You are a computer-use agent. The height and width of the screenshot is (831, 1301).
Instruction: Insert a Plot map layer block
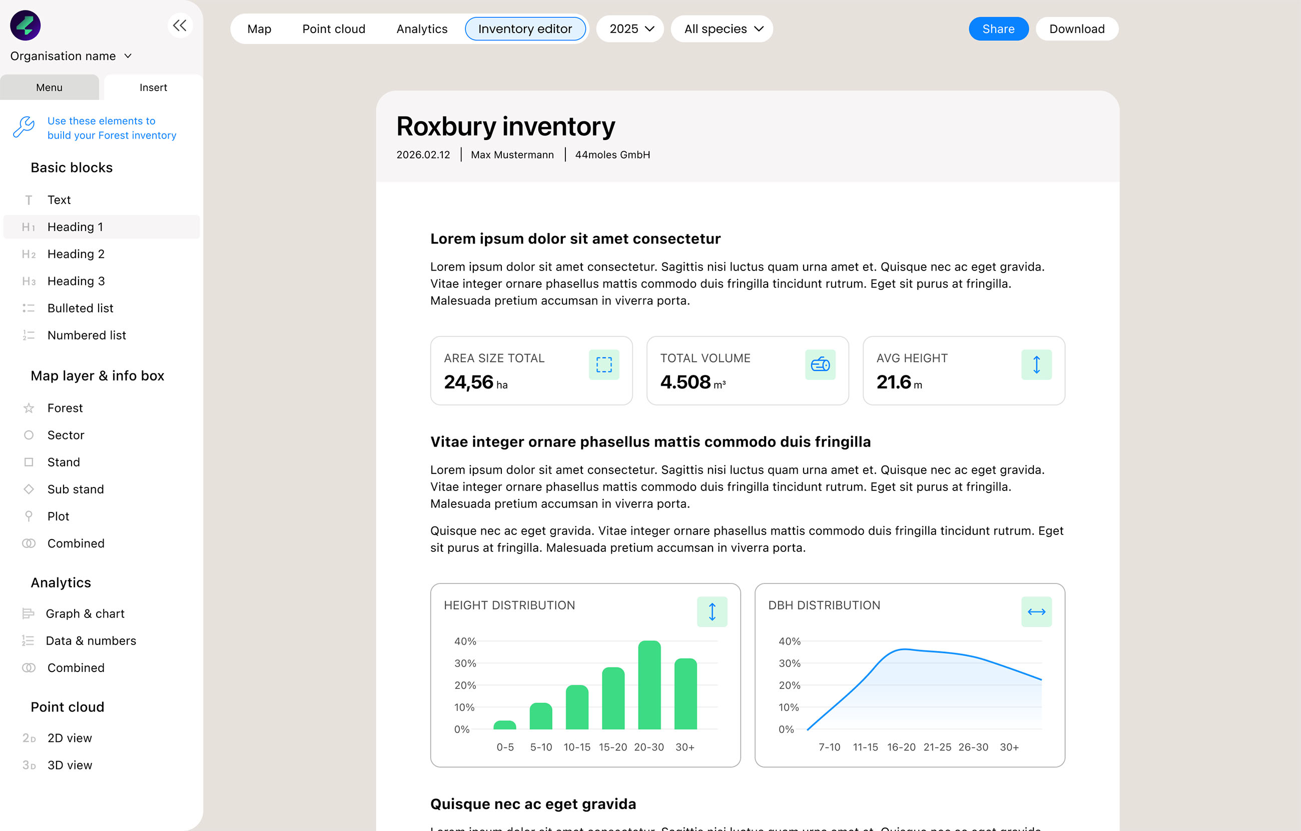[59, 516]
